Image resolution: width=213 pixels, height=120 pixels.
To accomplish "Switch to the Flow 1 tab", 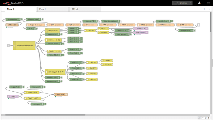I will coord(53,9).
